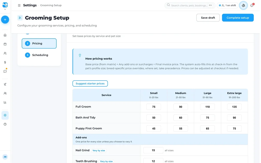261x163 pixels.
Task: Open the Reports bar chart icon
Action: tap(5, 102)
